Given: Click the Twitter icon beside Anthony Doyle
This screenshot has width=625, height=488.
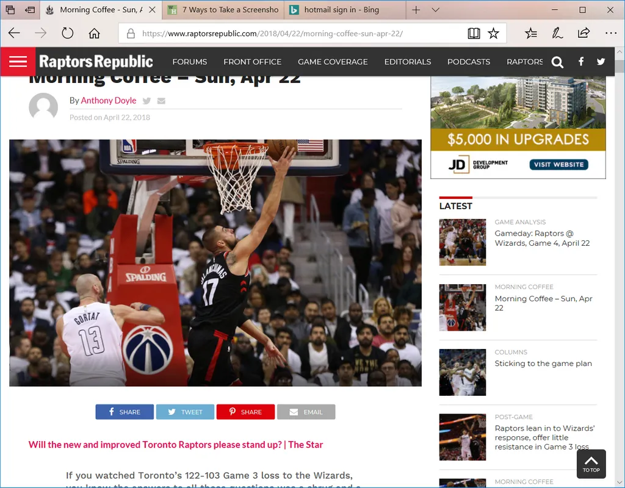Looking at the screenshot, I should [146, 101].
